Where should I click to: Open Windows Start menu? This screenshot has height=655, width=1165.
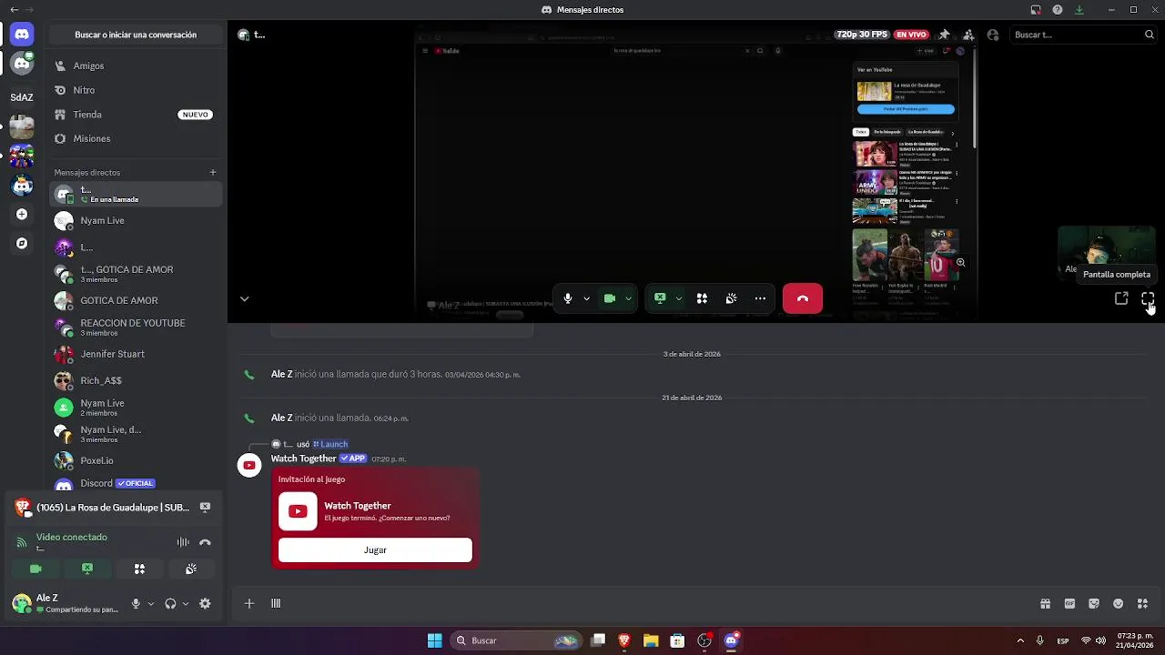[x=435, y=640]
